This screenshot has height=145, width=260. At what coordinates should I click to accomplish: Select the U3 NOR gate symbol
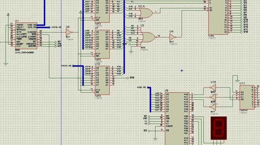148,37
